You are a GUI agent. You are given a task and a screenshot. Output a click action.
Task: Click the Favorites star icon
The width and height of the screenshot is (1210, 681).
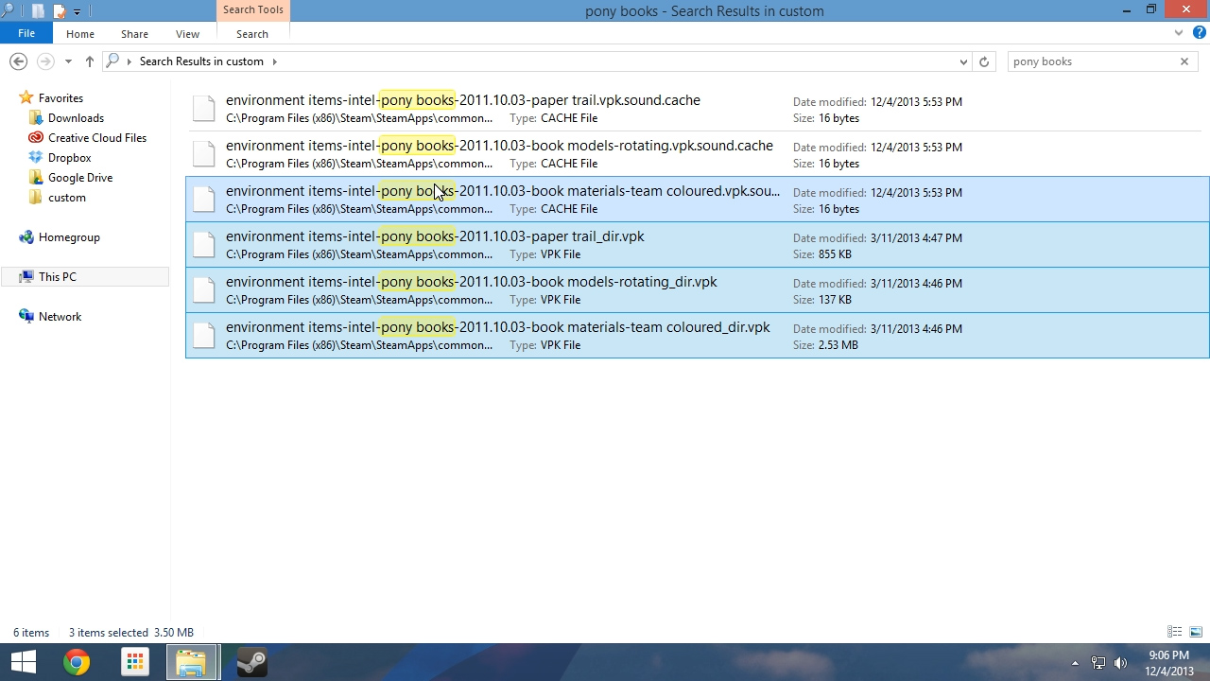[26, 98]
